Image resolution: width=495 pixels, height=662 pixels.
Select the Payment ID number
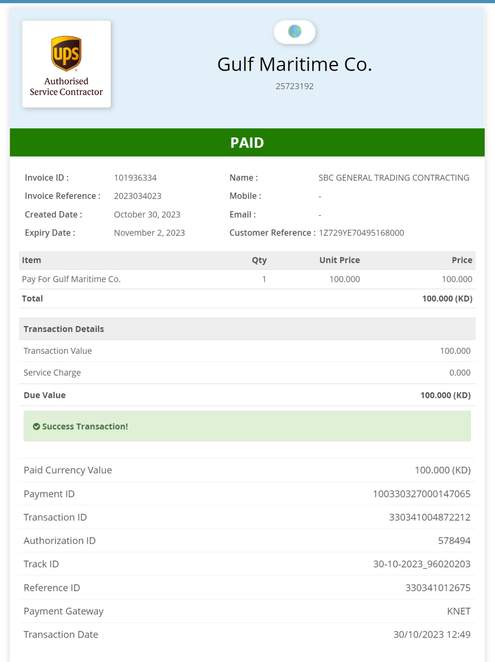click(421, 494)
